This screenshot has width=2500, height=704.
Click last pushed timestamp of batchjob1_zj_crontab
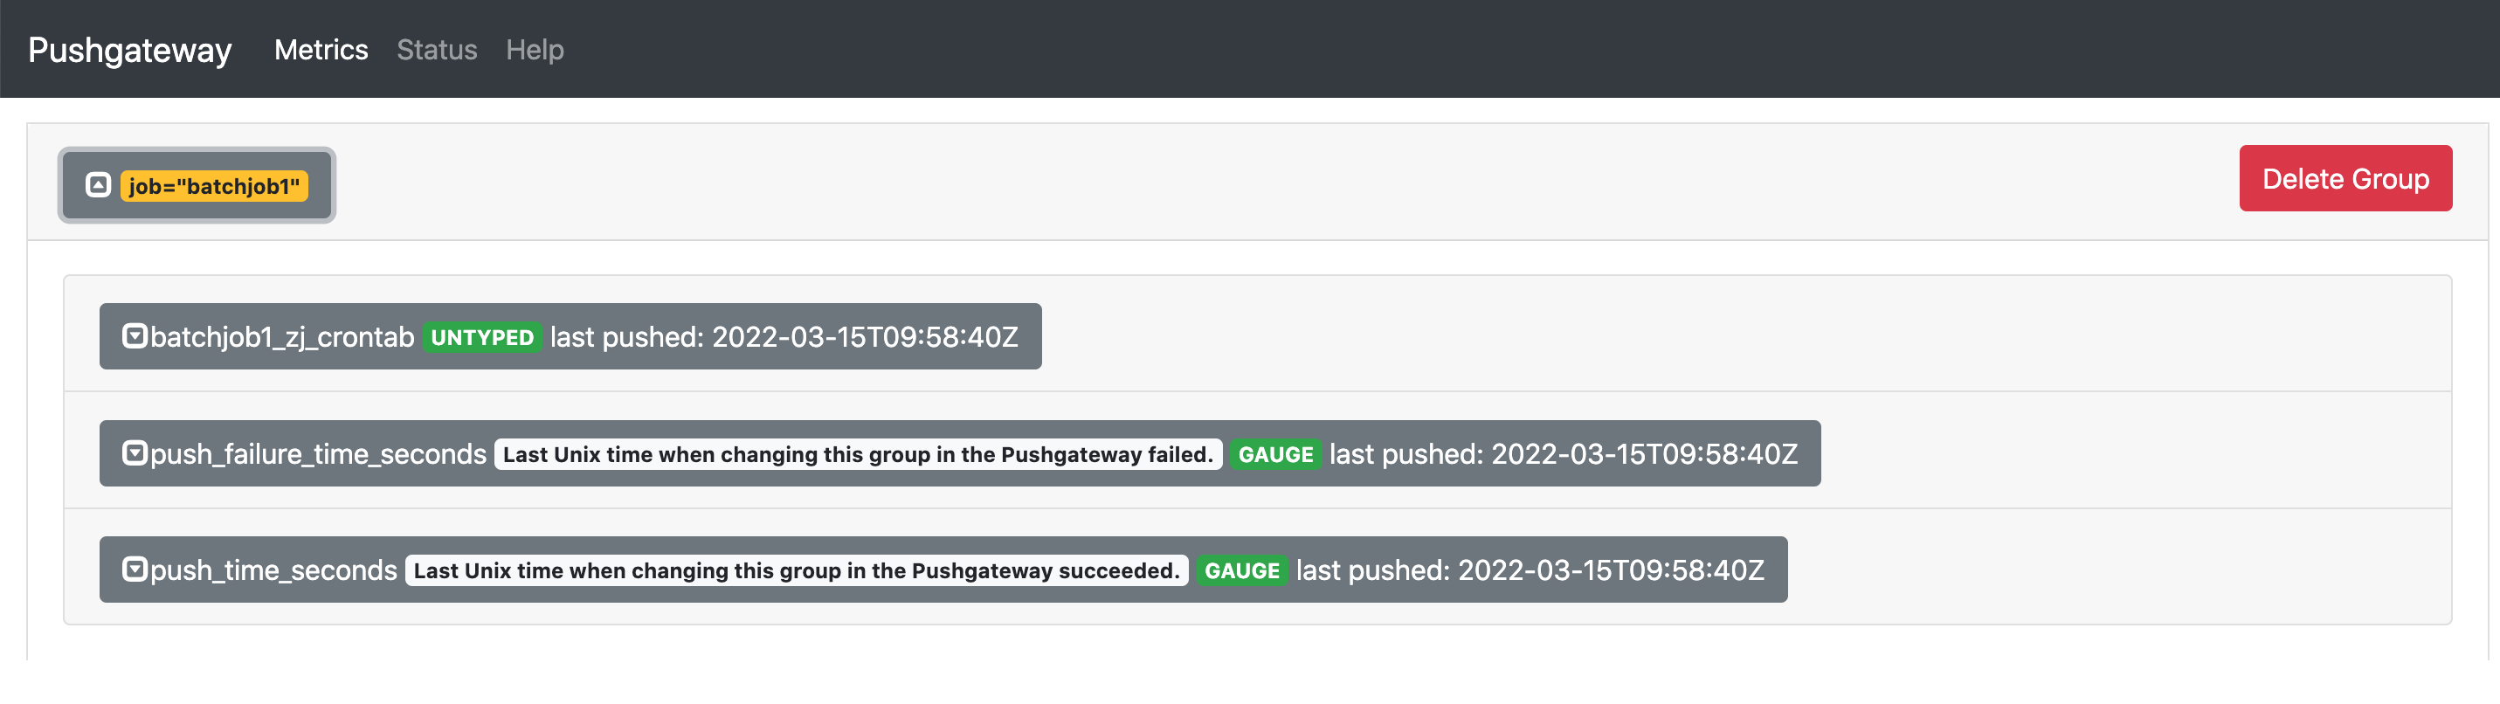click(x=784, y=337)
